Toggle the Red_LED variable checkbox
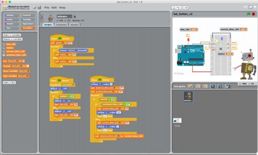258x155 pixels. point(4,44)
